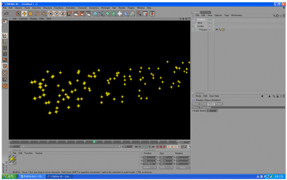Screen dimensions: 287x180
Task: Collapse the Emitter hierarchy
Action: click(193, 26)
